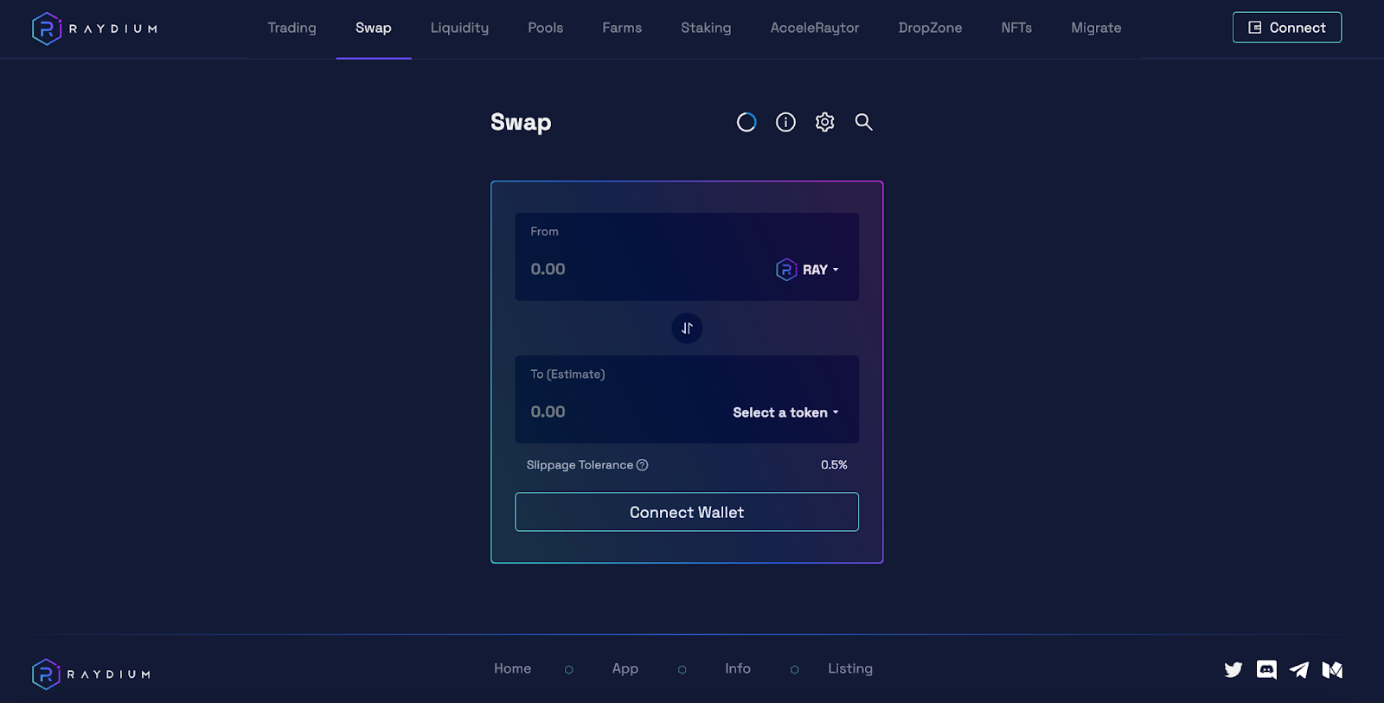This screenshot has width=1384, height=703.
Task: Open the AcceleRaytor tab
Action: pos(815,28)
